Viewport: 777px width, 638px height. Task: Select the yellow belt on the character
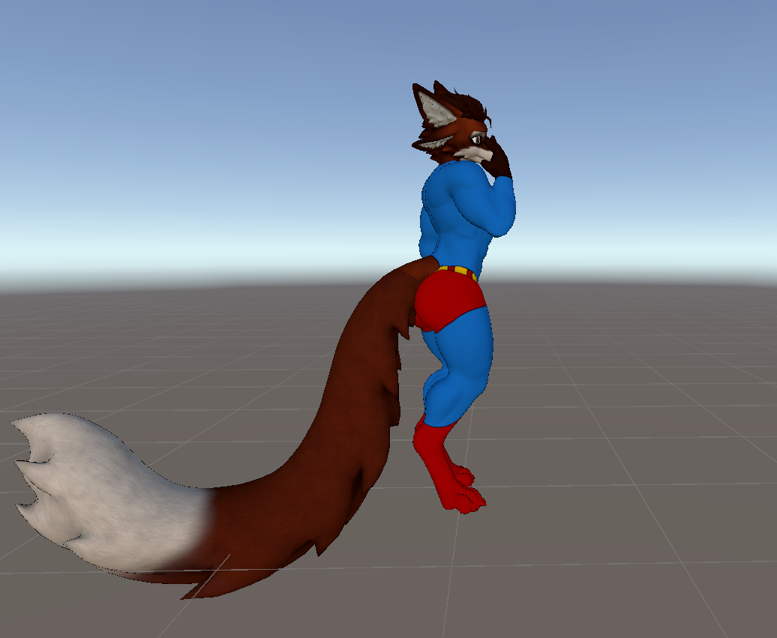pyautogui.click(x=458, y=271)
